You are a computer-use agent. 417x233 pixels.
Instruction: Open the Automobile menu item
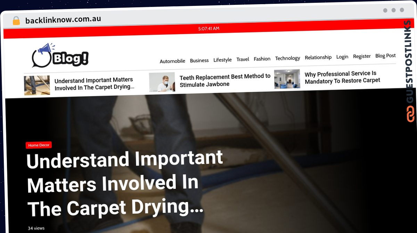172,61
